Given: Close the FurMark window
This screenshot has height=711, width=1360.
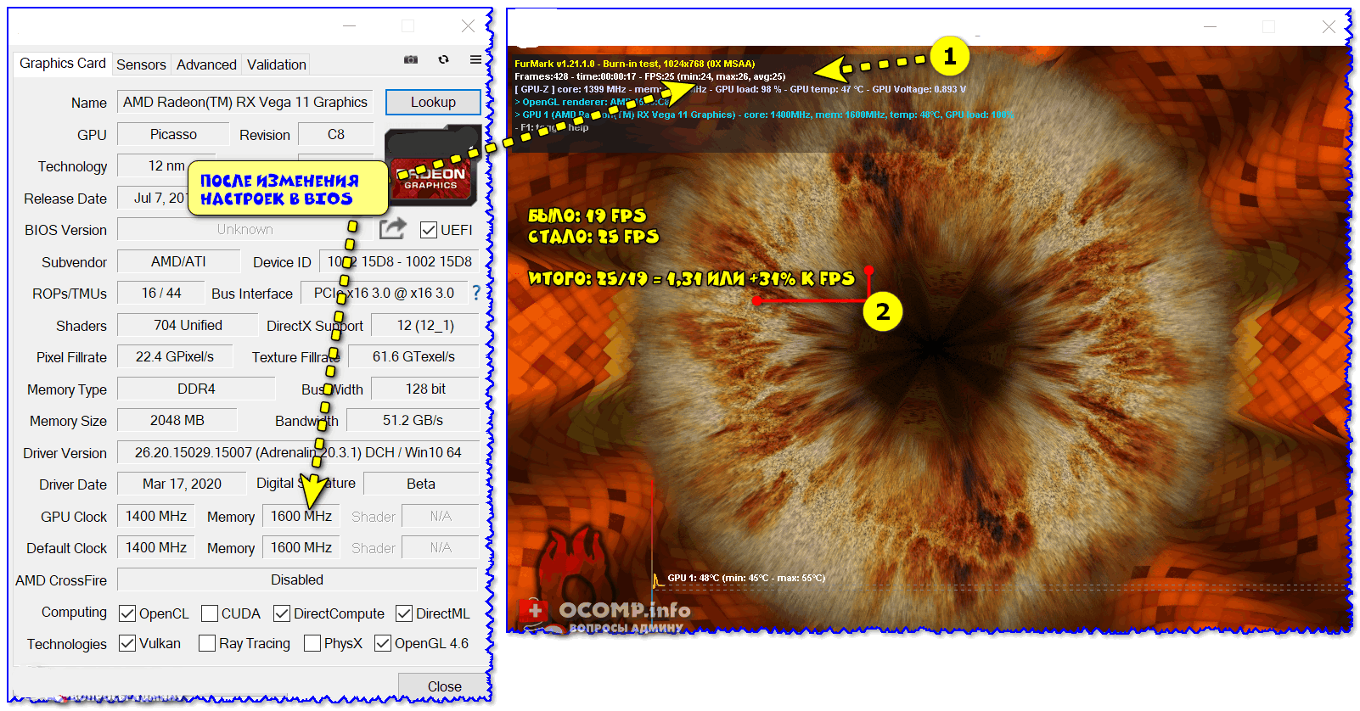Looking at the screenshot, I should tap(1329, 27).
